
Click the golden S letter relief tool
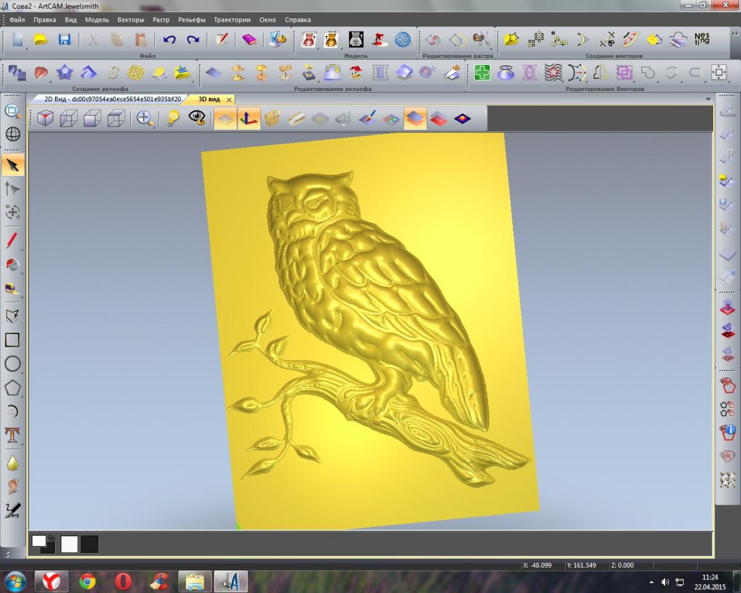(x=112, y=72)
